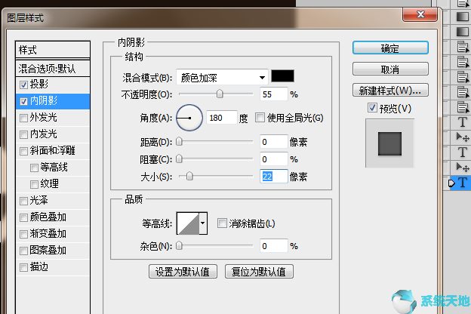The image size is (471, 314).
Task: Click the 样式 header in the style list
Action: (53, 50)
